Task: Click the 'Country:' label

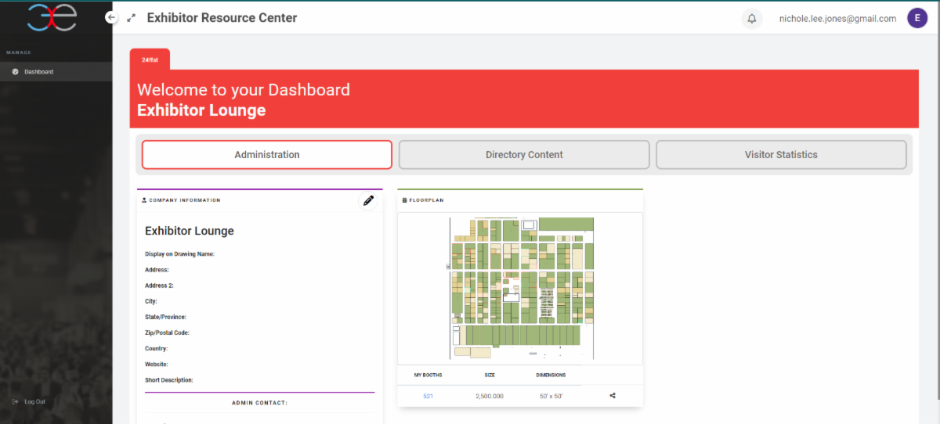Action: tap(157, 348)
